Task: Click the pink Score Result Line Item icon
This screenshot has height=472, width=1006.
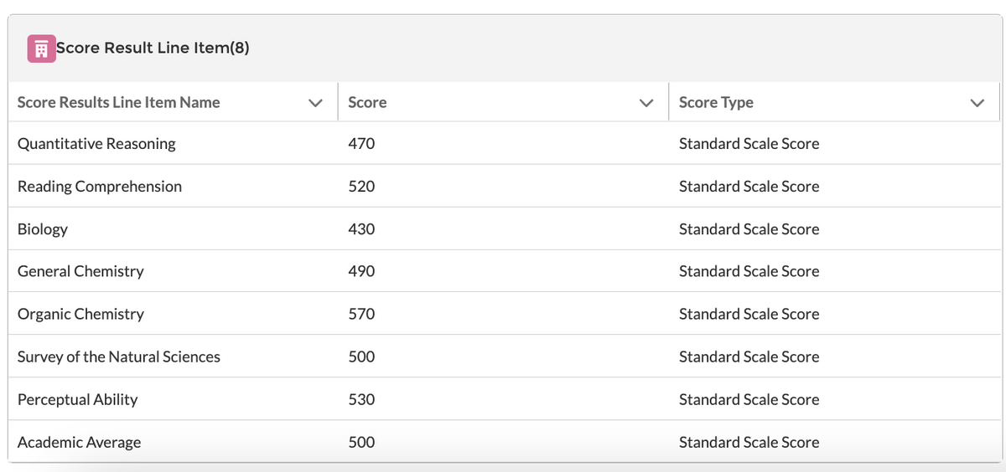Action: pyautogui.click(x=41, y=49)
